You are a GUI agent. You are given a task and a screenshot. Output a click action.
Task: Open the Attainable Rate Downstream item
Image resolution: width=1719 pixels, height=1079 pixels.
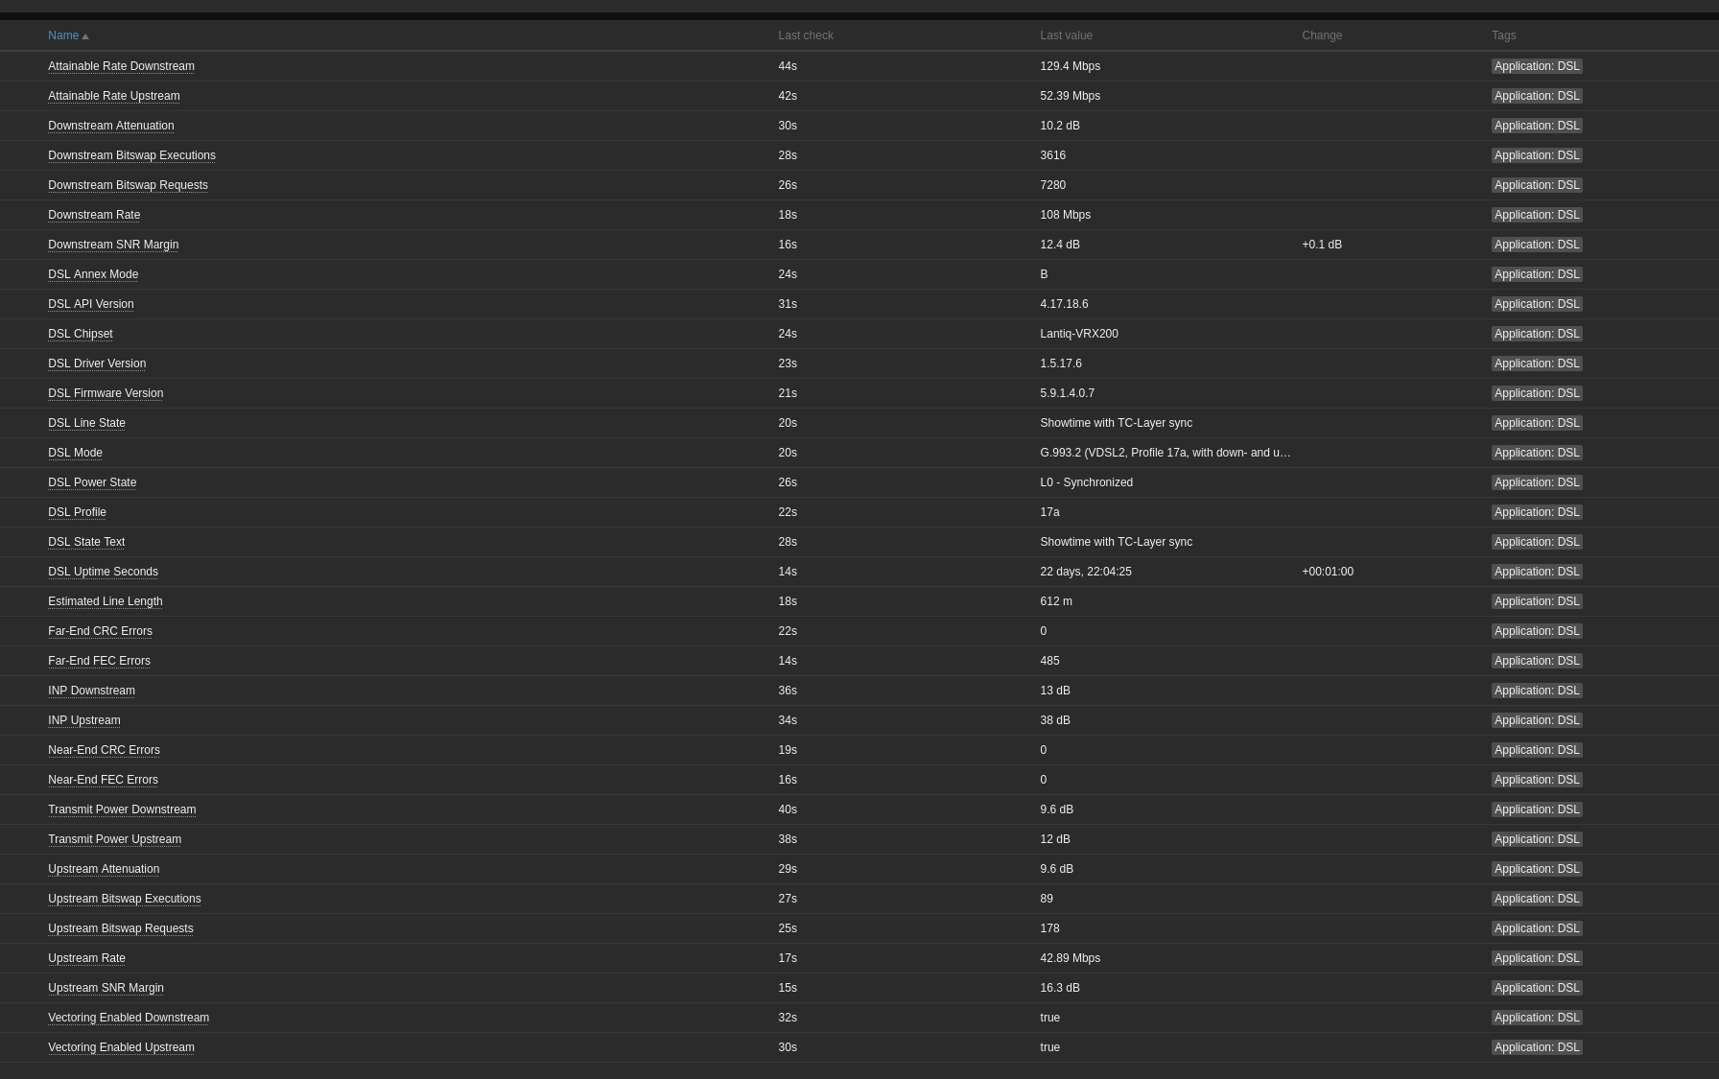click(121, 66)
